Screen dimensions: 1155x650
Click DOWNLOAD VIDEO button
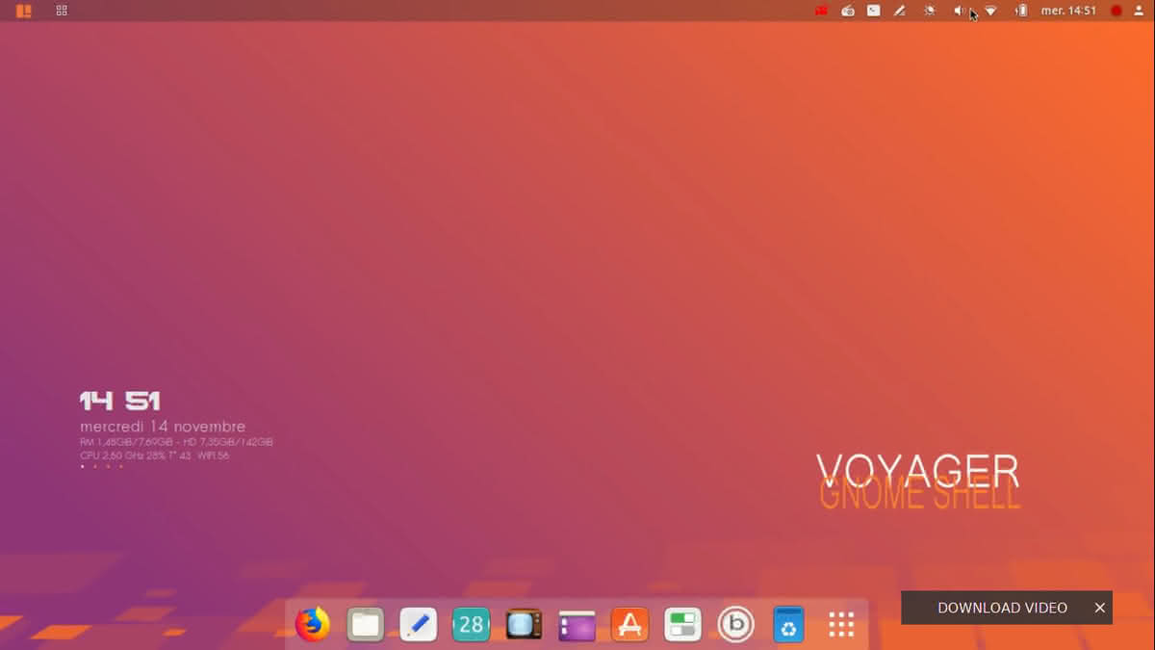(x=1002, y=608)
